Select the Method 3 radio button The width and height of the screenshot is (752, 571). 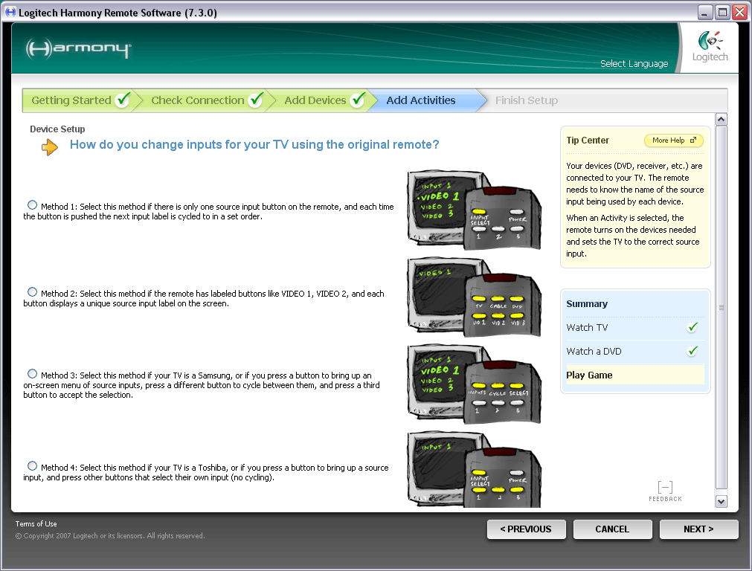click(x=32, y=373)
